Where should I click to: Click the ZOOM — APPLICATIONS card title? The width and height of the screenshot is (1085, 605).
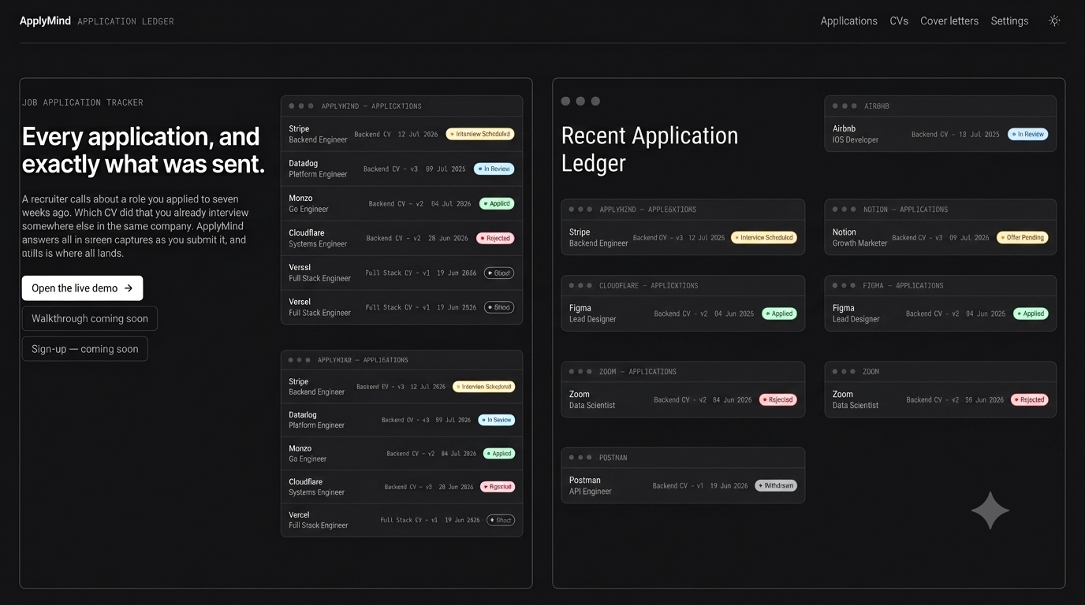coord(637,372)
